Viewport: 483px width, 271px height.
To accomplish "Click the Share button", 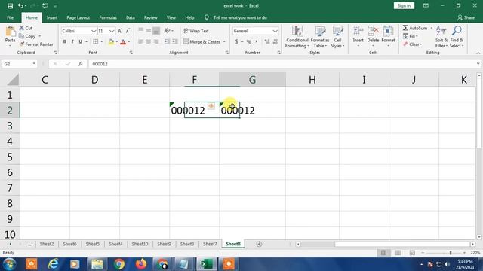I will (x=466, y=18).
